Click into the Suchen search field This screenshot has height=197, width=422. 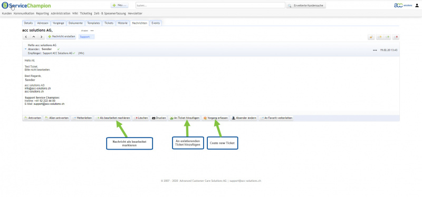click(x=210, y=5)
